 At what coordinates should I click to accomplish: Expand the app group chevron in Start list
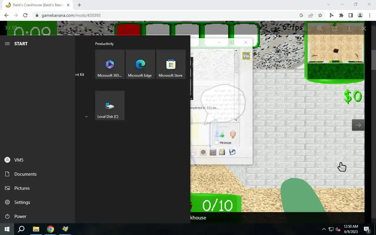tap(86, 117)
